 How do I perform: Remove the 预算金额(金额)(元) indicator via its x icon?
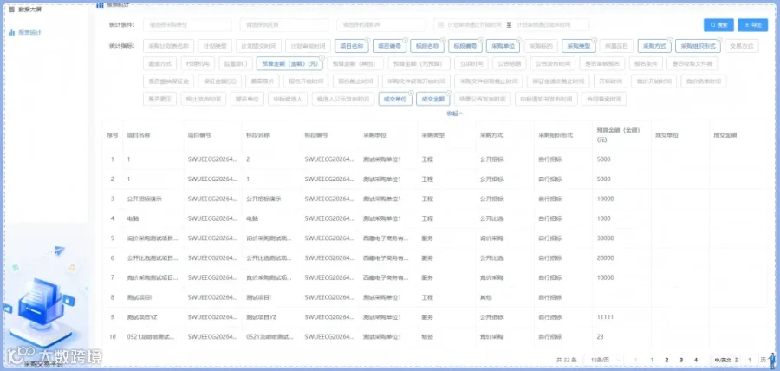point(322,58)
